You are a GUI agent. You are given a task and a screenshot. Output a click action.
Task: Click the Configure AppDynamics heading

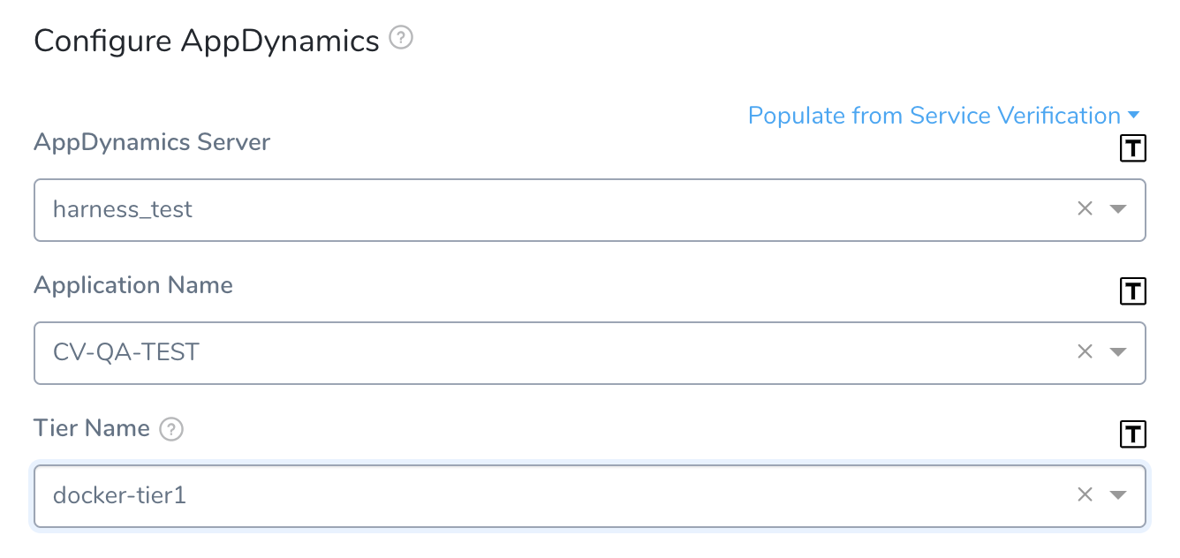point(207,41)
